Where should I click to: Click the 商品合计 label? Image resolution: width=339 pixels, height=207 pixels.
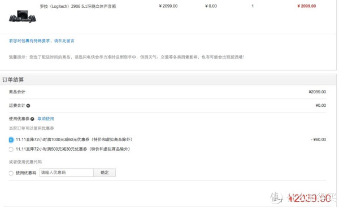point(17,92)
